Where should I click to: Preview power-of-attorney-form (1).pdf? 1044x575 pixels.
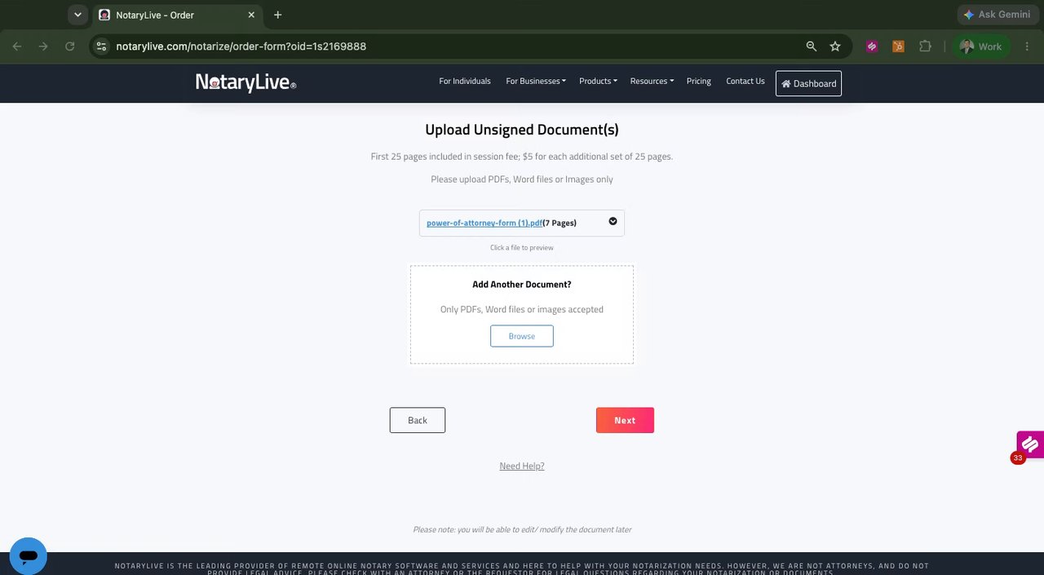coord(484,223)
